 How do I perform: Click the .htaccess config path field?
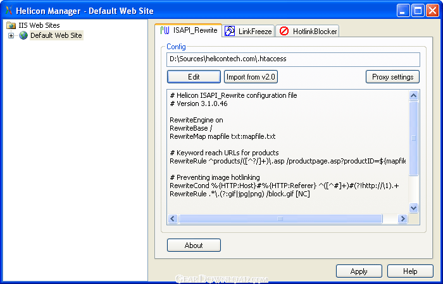click(293, 59)
